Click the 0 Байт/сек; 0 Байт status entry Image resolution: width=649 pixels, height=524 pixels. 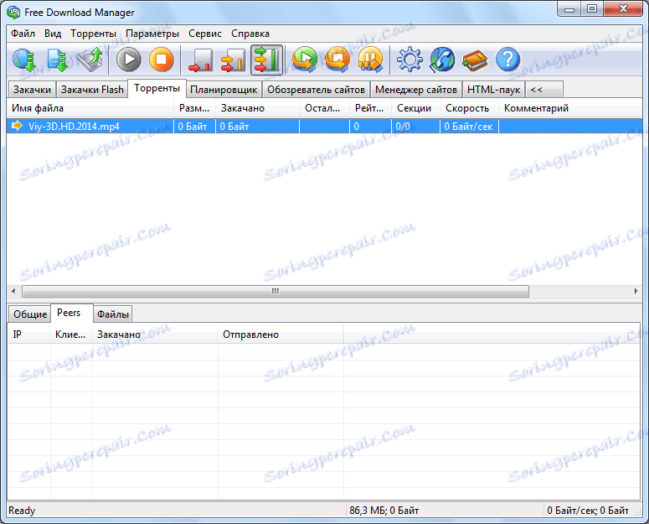click(587, 511)
